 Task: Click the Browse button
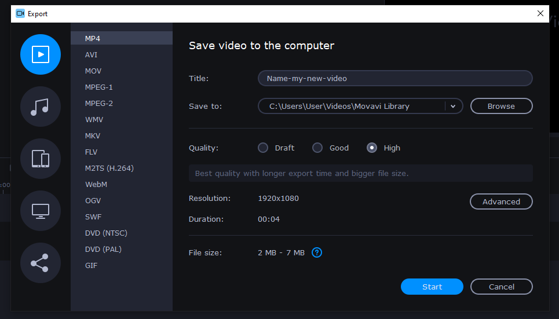tap(501, 106)
